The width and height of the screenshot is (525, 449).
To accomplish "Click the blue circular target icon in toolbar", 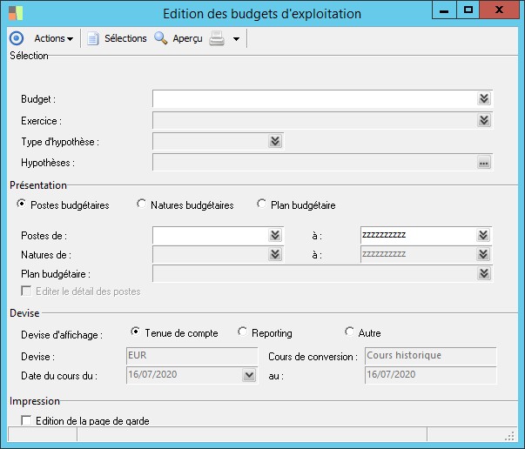I will pos(17,38).
